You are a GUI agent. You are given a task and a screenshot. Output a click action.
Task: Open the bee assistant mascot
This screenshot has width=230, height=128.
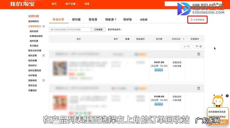coord(218,101)
